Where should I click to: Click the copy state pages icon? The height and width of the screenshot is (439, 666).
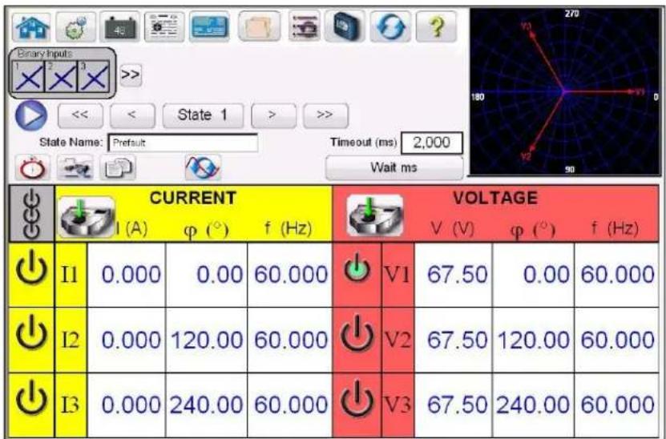(x=118, y=167)
